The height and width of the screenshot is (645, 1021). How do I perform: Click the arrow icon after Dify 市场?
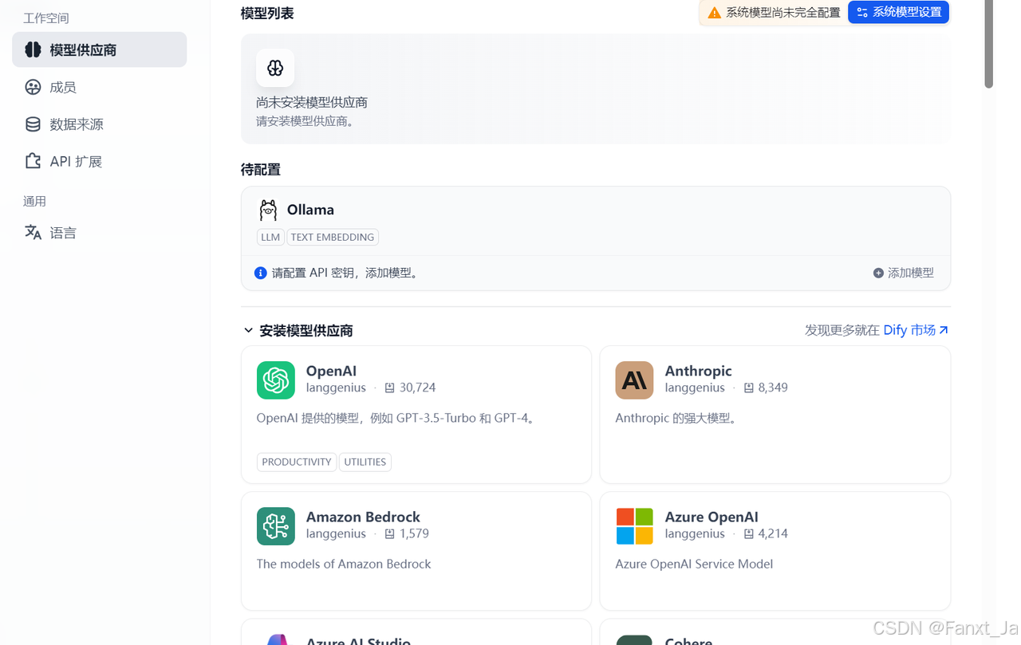tap(944, 330)
